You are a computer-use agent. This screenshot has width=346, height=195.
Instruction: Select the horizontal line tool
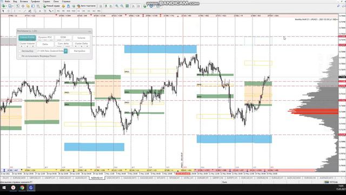coord(19,11)
